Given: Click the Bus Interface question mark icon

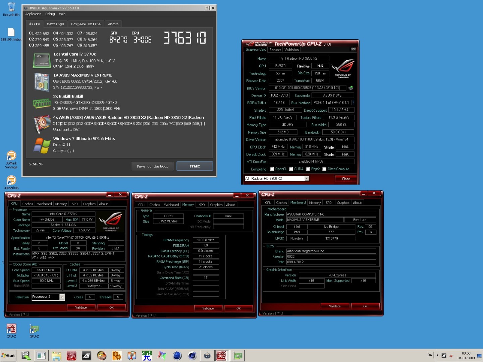Looking at the screenshot, I should [353, 103].
